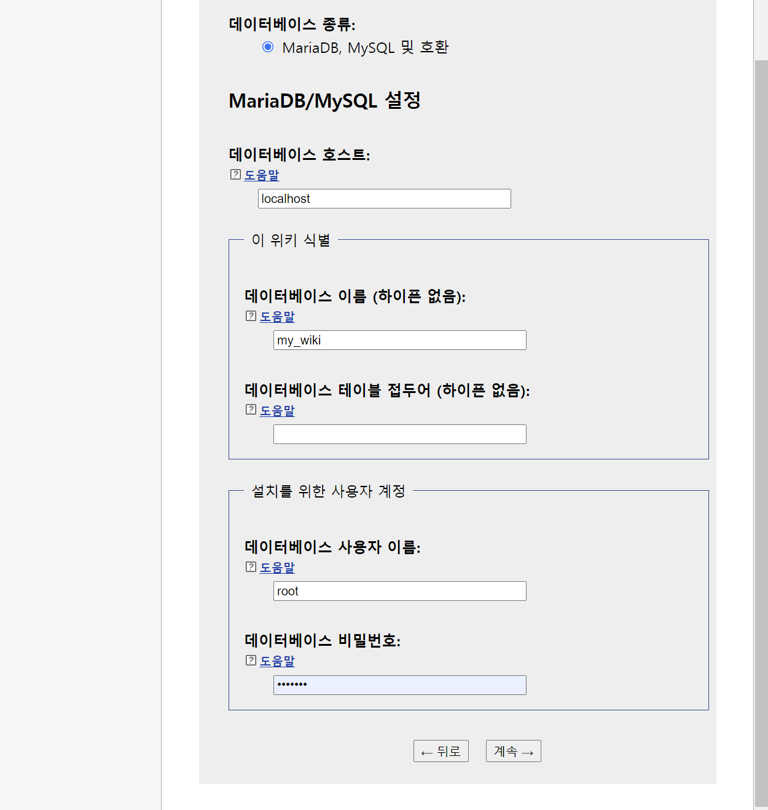Open the 도움말 link for the database name
The width and height of the screenshot is (768, 810).
point(276,317)
